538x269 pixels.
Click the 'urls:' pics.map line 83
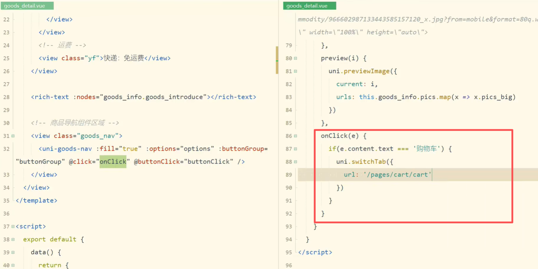click(426, 97)
